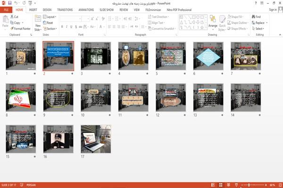This screenshot has width=283, height=188.
Task: Collapse the ribbon with the arrow
Action: (280, 34)
